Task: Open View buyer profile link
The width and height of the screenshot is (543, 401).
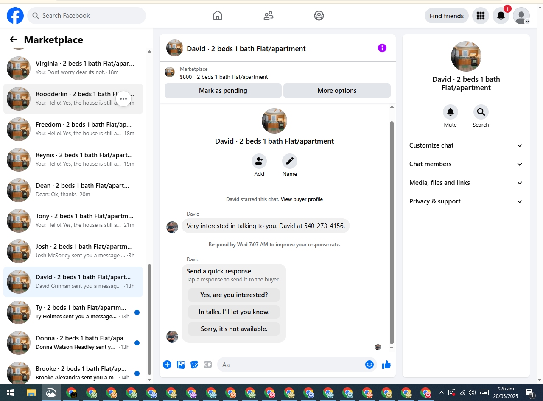Action: [x=302, y=199]
